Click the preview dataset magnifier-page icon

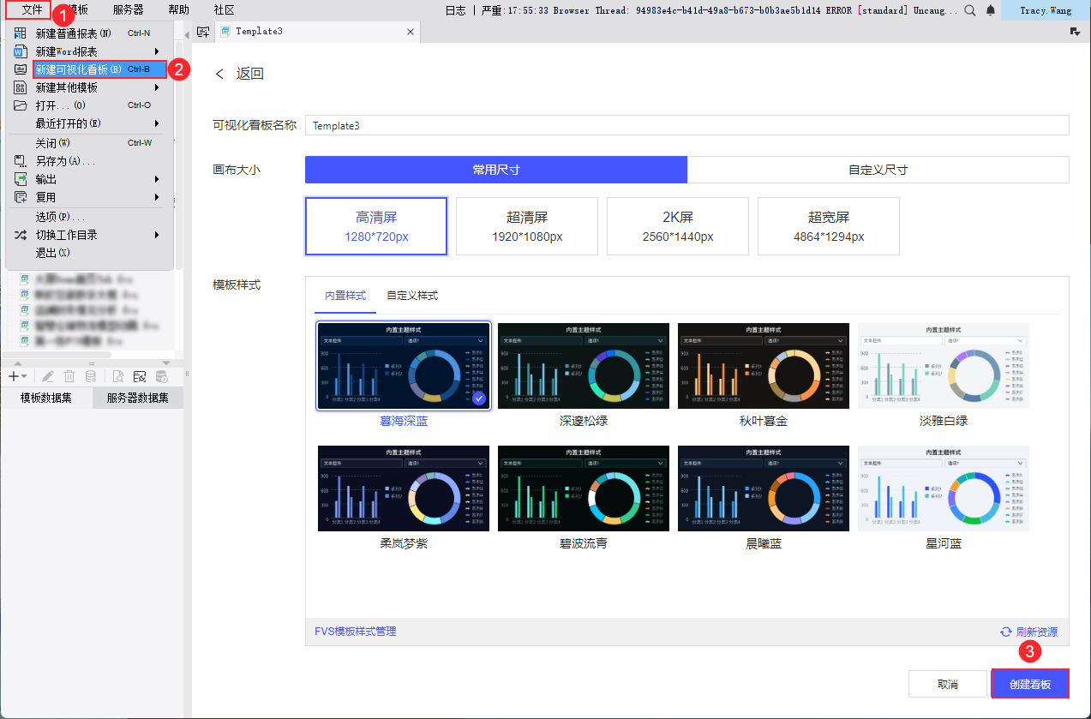tap(118, 376)
